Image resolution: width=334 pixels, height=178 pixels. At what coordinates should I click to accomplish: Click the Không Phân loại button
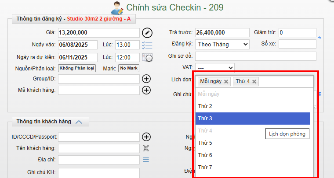pos(77,68)
